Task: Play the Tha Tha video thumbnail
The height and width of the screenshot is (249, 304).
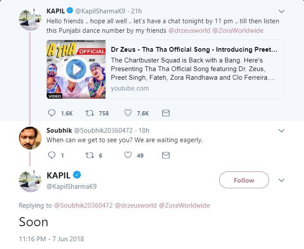Action: coord(76,69)
